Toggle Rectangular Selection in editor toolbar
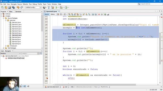This screenshot has height=91, width=163. (80, 14)
